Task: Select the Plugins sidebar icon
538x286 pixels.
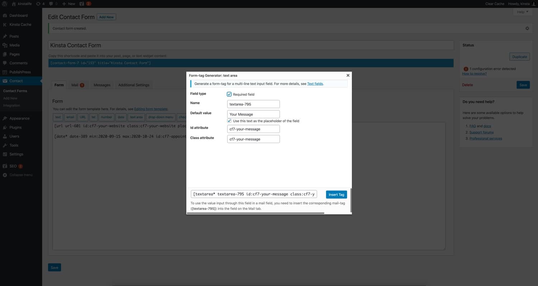Action: (x=5, y=127)
